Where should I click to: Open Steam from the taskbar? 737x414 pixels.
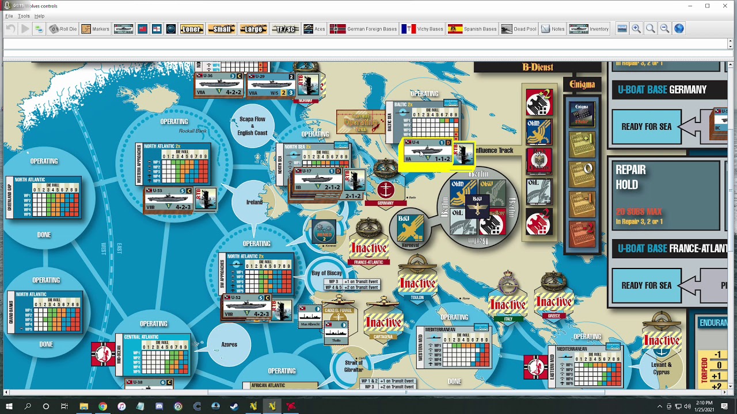(x=234, y=407)
